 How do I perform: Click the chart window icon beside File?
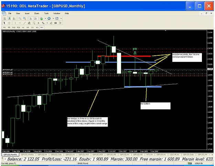4,13
